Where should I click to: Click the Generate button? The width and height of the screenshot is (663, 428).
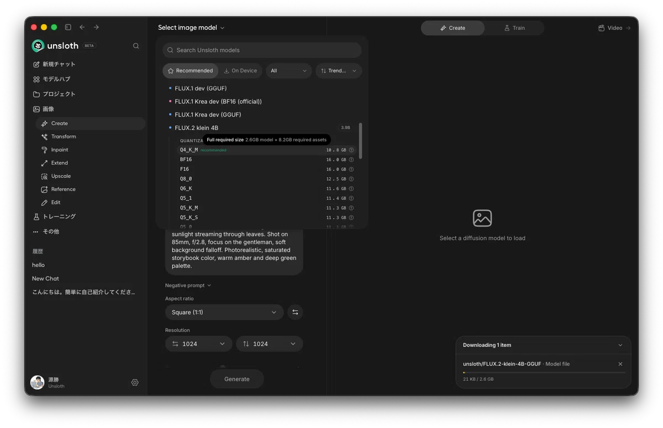[x=237, y=379]
